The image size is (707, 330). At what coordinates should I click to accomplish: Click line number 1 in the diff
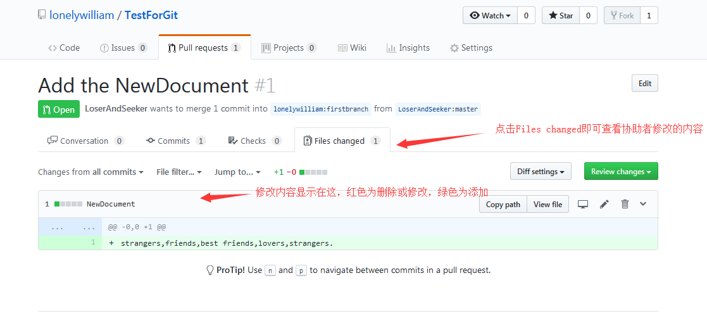(x=93, y=243)
